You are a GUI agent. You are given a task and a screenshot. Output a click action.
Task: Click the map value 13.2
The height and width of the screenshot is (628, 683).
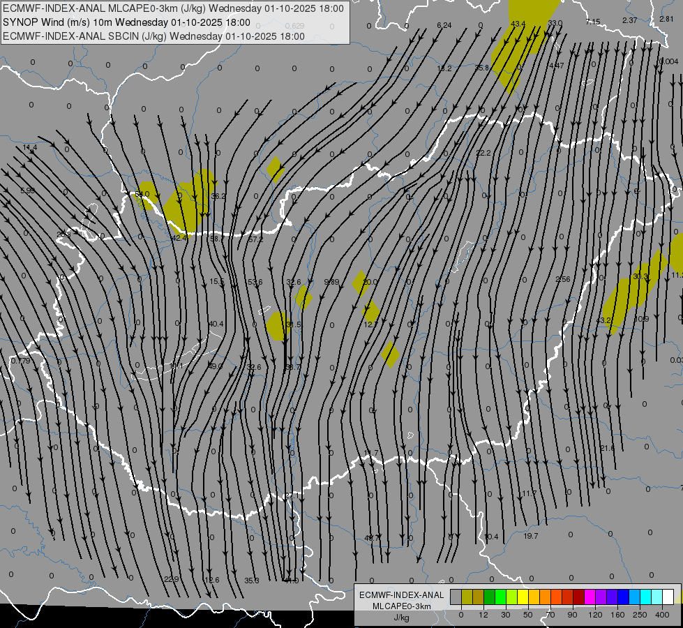(x=444, y=68)
